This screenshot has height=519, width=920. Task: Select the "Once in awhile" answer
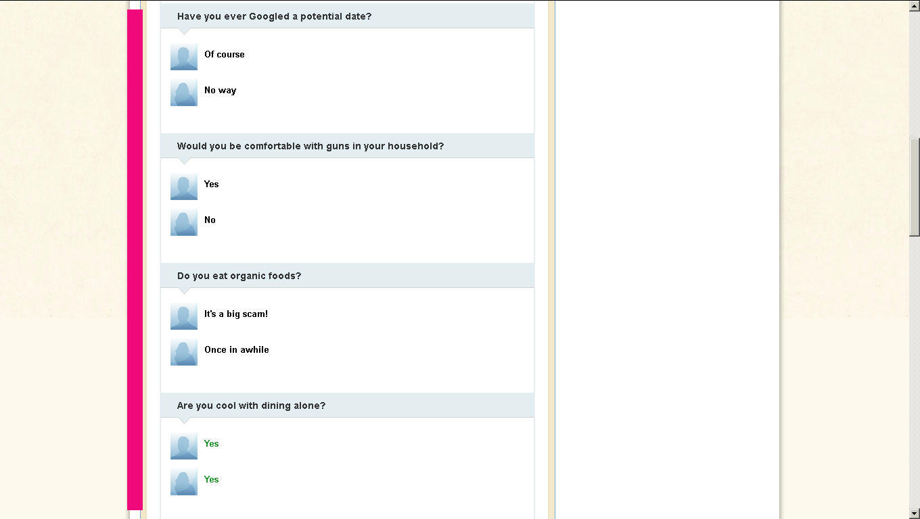pyautogui.click(x=237, y=349)
